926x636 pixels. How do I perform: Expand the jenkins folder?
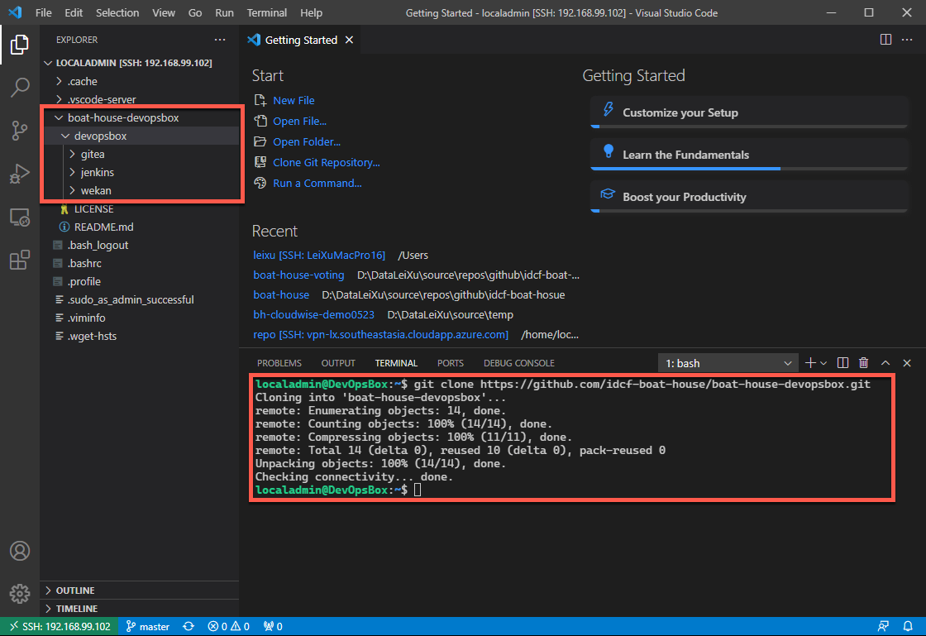(140, 172)
